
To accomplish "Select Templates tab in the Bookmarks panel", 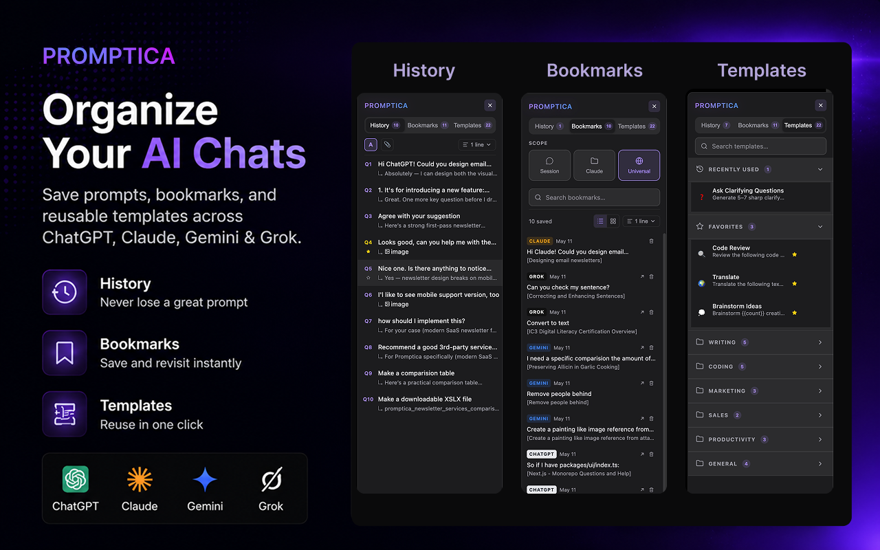I will [x=637, y=126].
